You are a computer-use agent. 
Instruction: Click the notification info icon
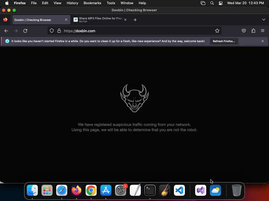tap(7, 41)
